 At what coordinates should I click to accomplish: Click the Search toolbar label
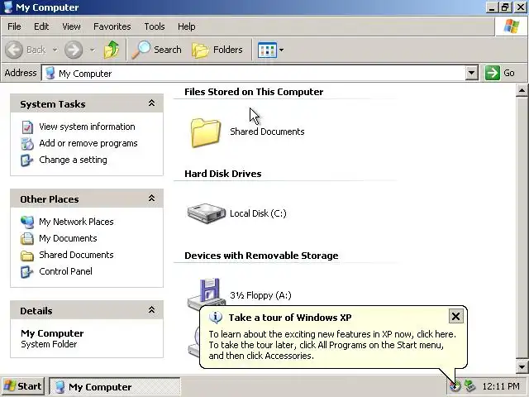click(167, 50)
